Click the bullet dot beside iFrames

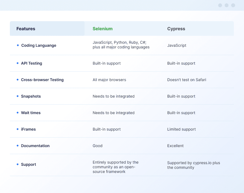18,129
